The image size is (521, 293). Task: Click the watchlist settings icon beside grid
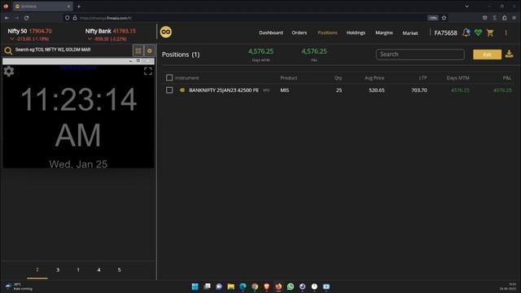click(150, 50)
